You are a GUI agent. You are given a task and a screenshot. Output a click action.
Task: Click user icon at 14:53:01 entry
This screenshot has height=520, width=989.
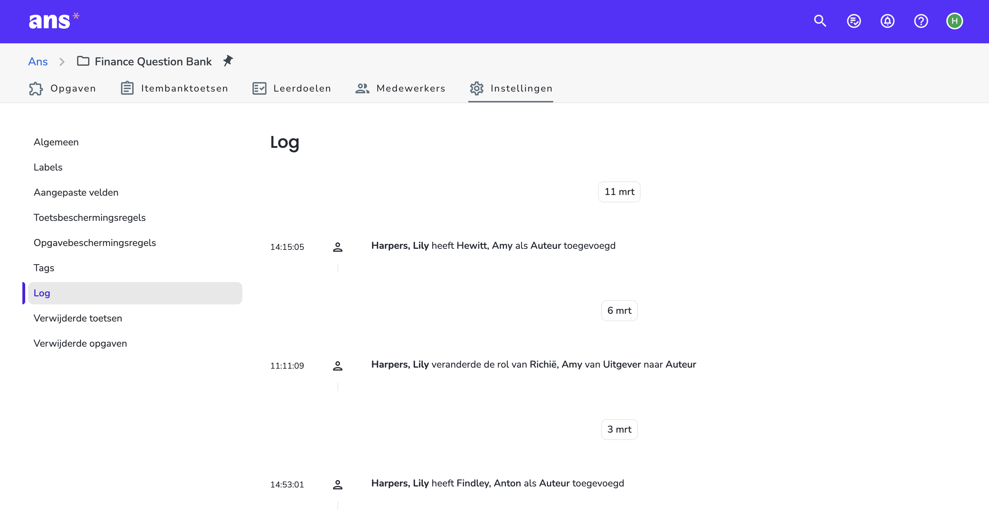(x=337, y=485)
